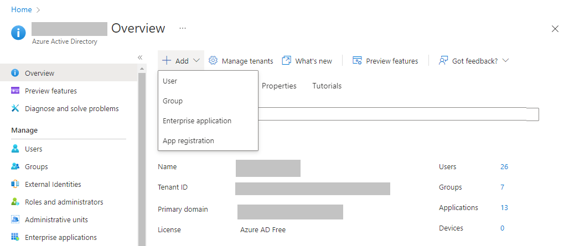Click the sidebar vertical scrollbar track
Screen dimensions: 569x246
pyautogui.click(x=142, y=159)
